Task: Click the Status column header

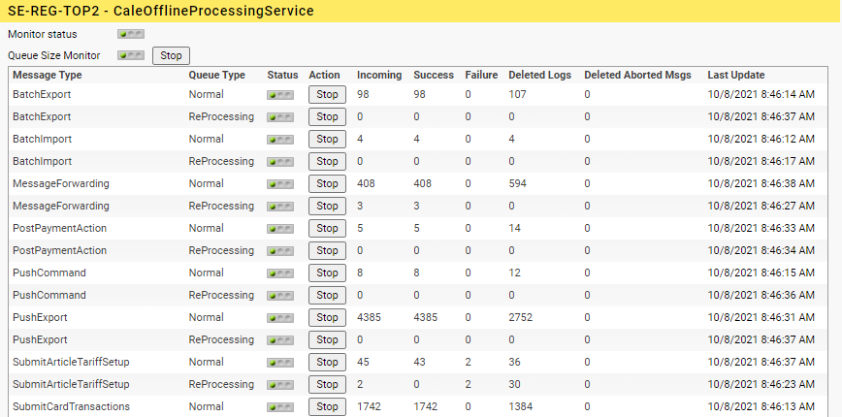Action: point(282,75)
